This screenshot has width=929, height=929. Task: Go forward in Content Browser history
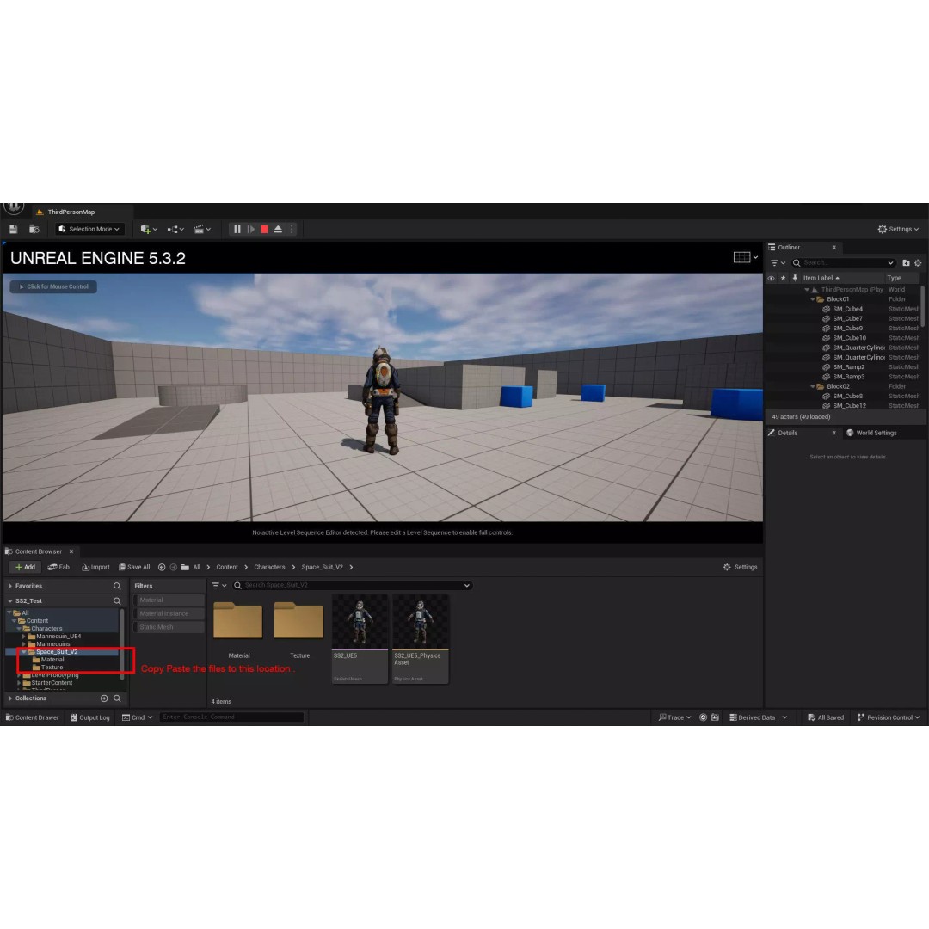173,567
